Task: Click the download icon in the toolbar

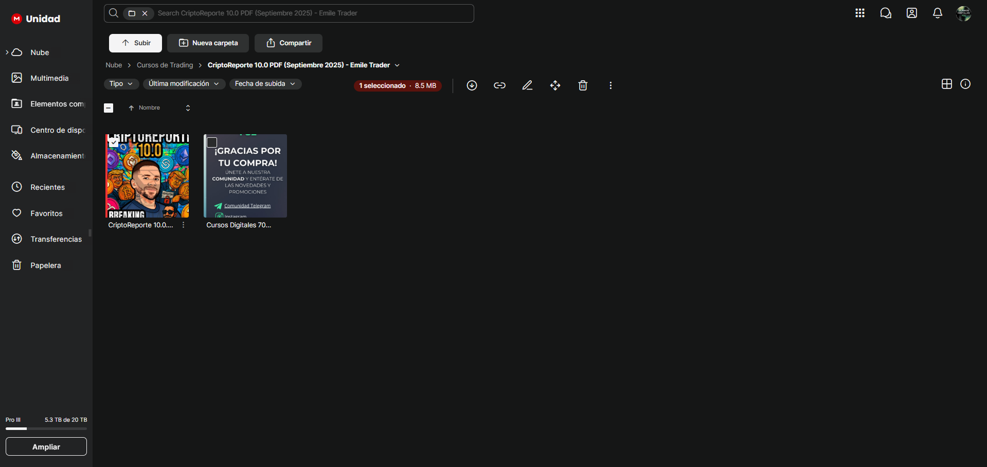Action: pos(472,85)
